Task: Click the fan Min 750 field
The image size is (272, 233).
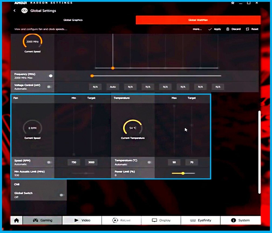Action: [74, 162]
